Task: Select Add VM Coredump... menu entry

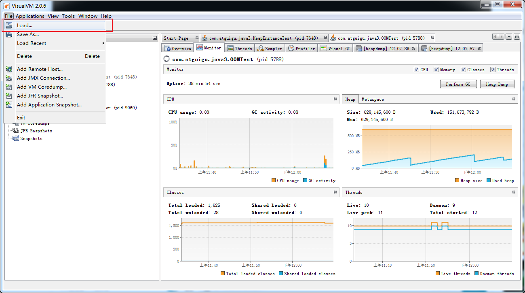Action: (x=55, y=87)
